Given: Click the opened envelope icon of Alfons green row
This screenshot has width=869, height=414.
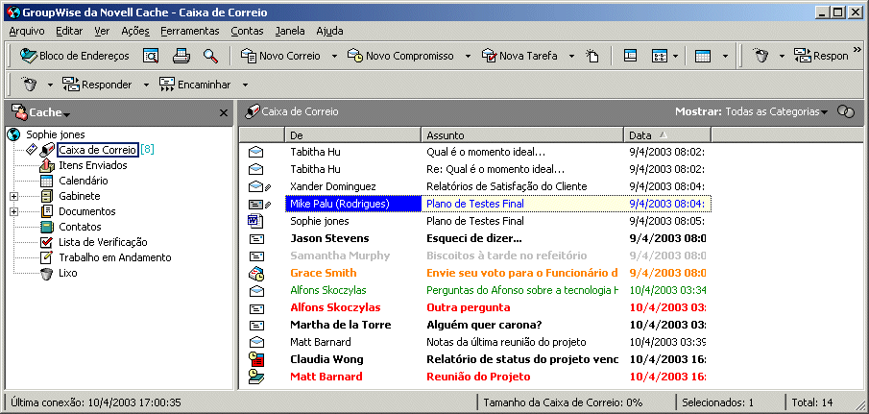Looking at the screenshot, I should coord(256,290).
